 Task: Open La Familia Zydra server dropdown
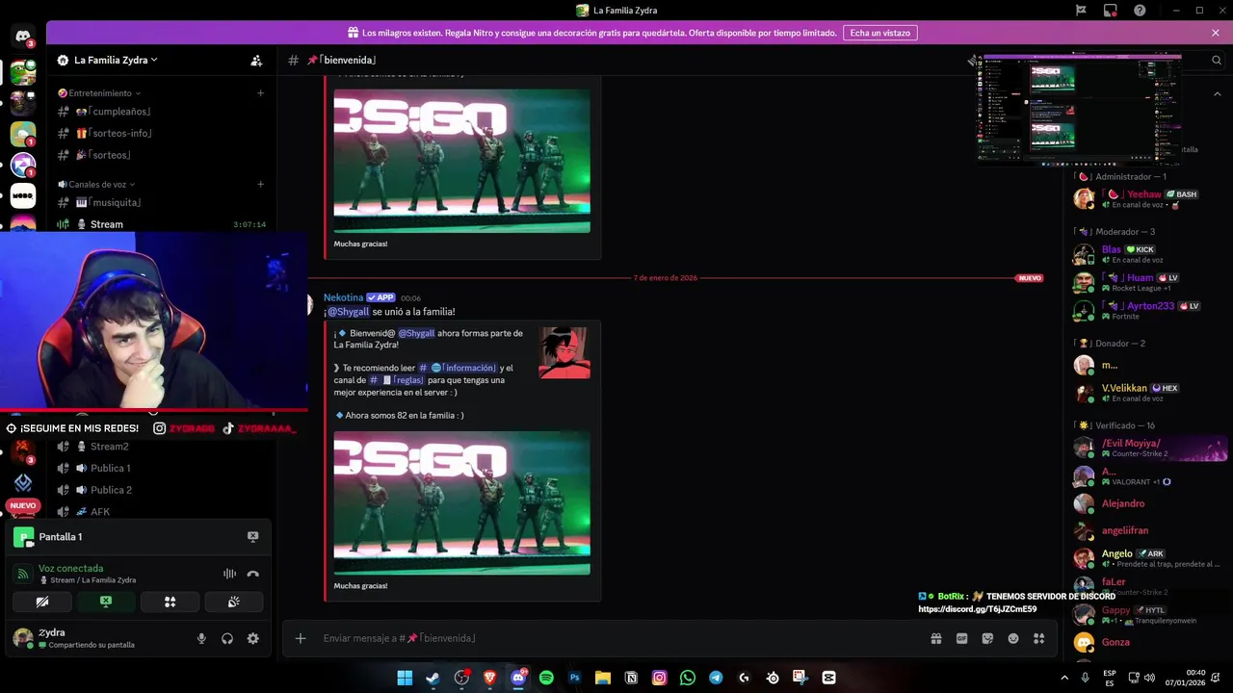116,60
